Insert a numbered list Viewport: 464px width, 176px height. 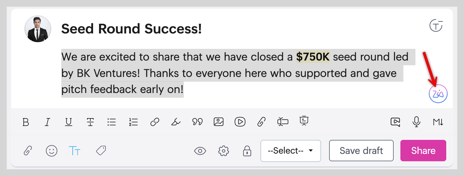click(133, 122)
